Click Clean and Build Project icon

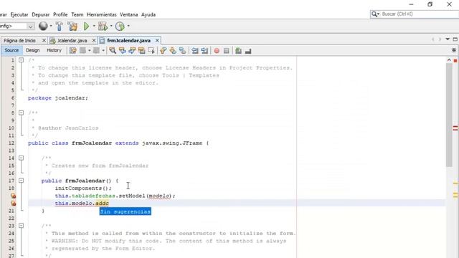[x=72, y=27]
